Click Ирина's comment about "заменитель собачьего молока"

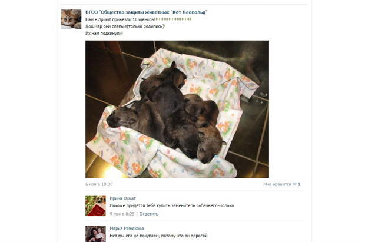(x=171, y=205)
